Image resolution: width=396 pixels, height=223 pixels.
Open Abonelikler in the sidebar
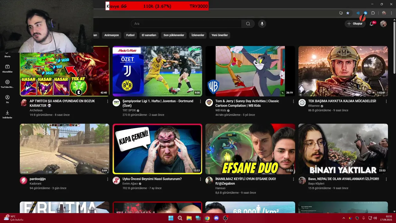click(7, 69)
